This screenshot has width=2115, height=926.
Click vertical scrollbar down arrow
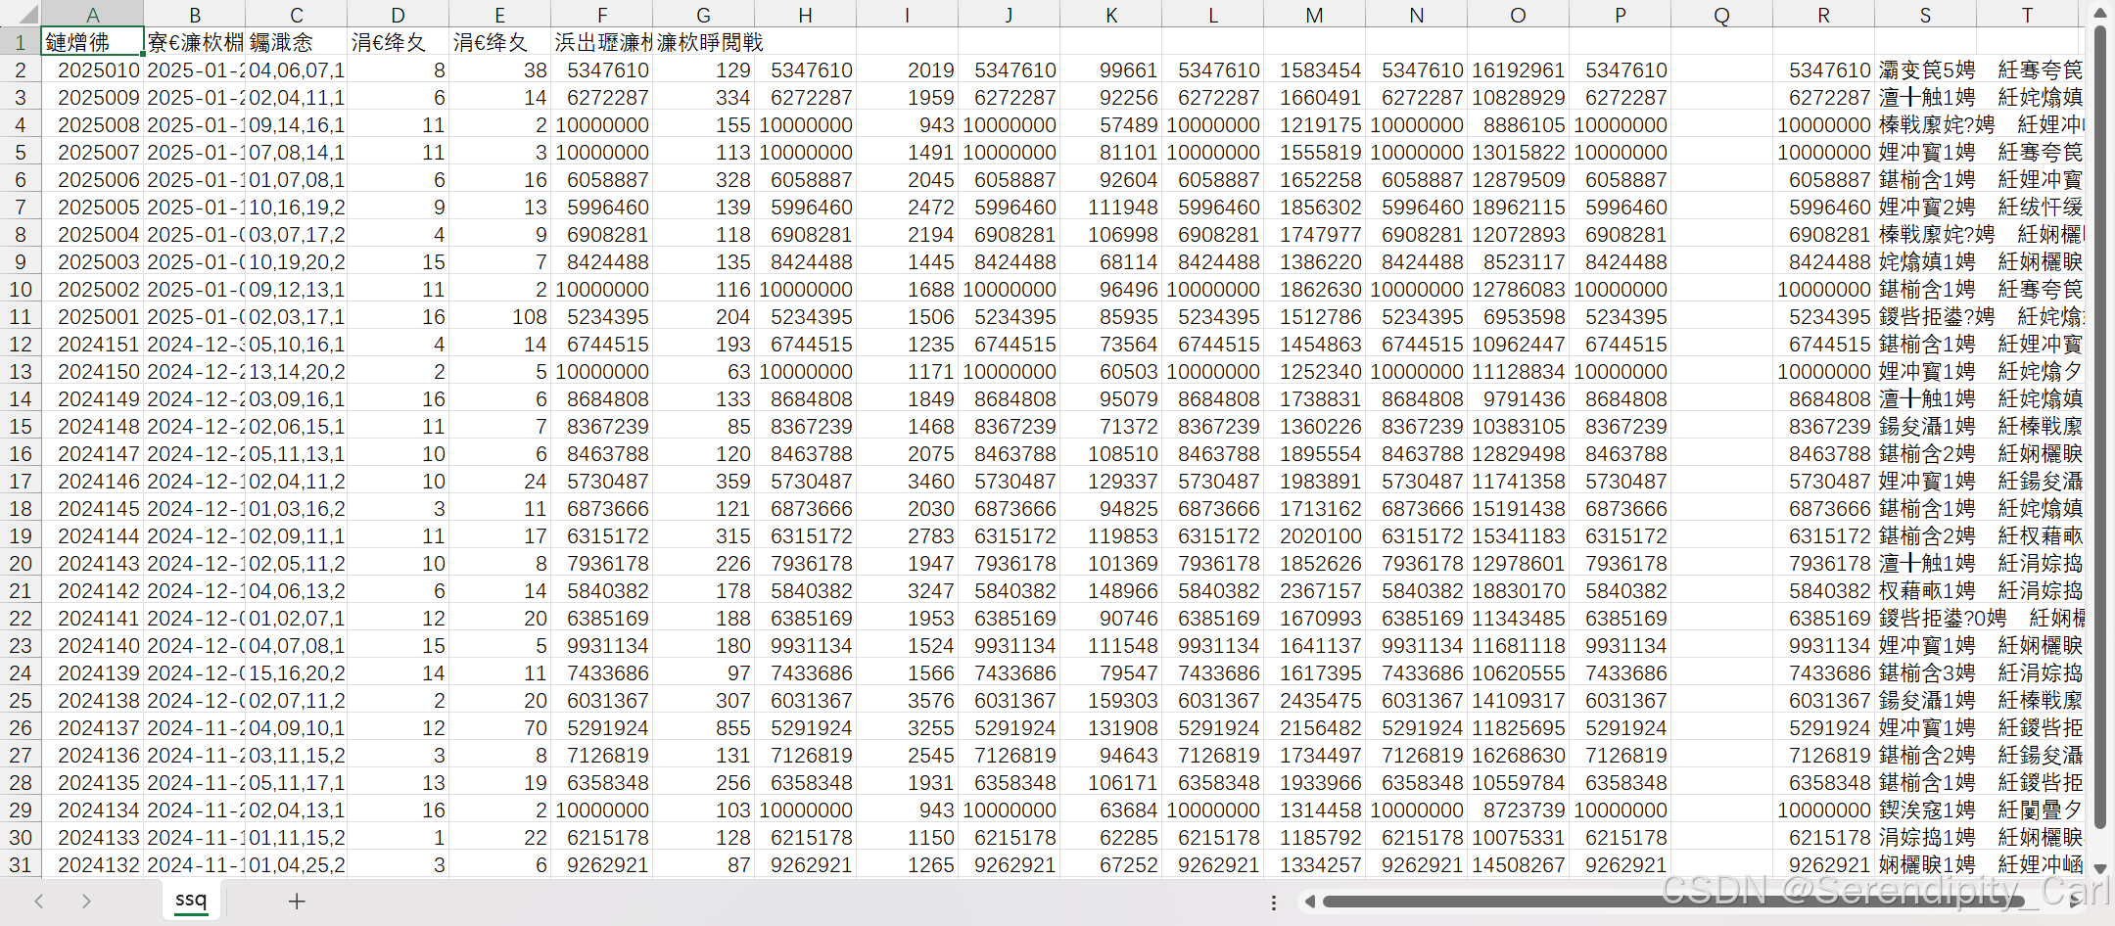2100,868
